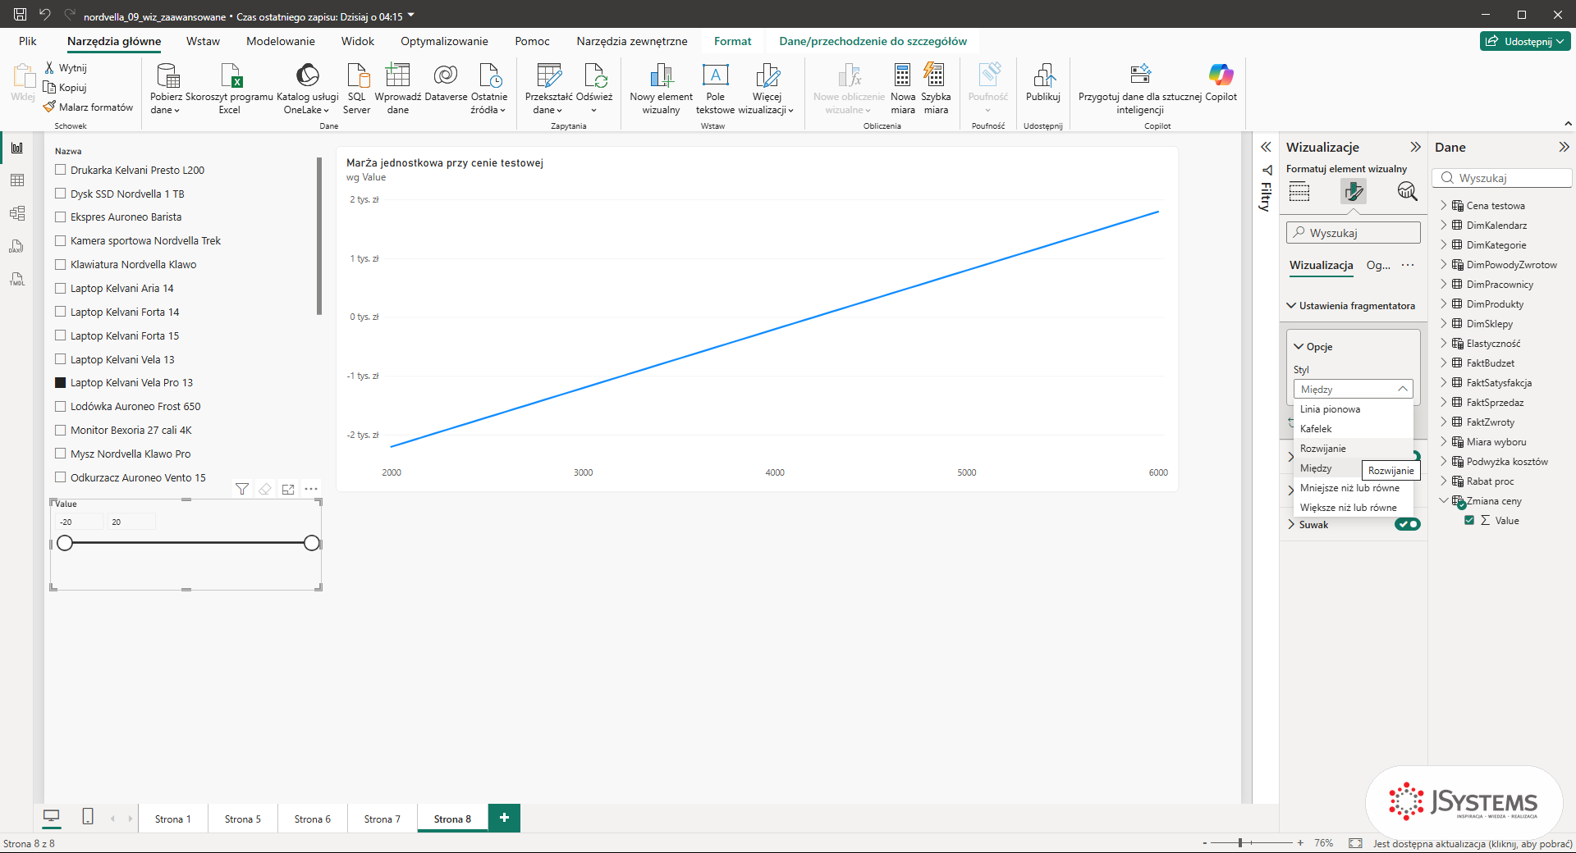Click Nowa miara icon
The height and width of the screenshot is (853, 1576).
[903, 89]
